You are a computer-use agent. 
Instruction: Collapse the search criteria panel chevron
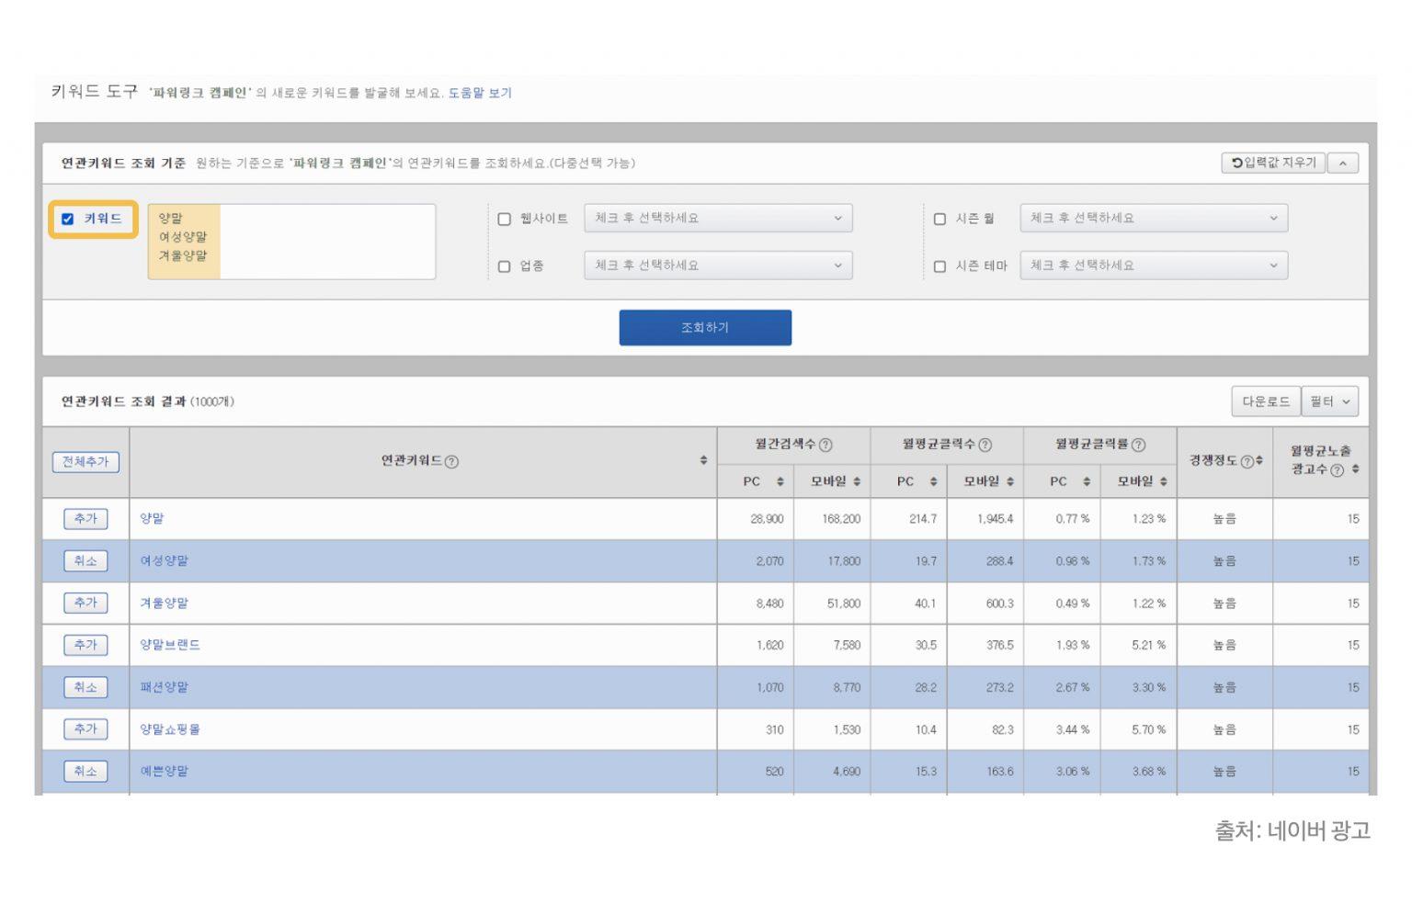[x=1343, y=164]
